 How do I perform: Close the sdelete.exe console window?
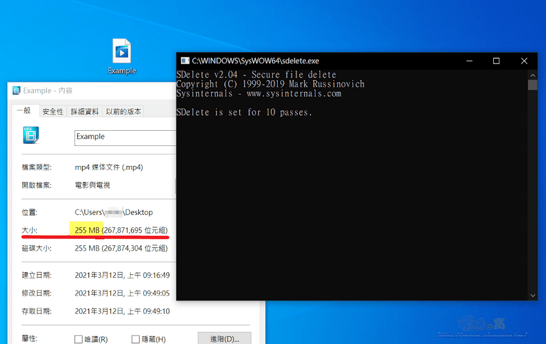tap(524, 61)
